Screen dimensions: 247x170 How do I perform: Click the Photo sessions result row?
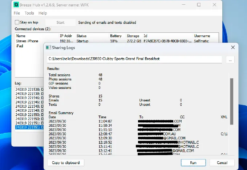[75, 79]
